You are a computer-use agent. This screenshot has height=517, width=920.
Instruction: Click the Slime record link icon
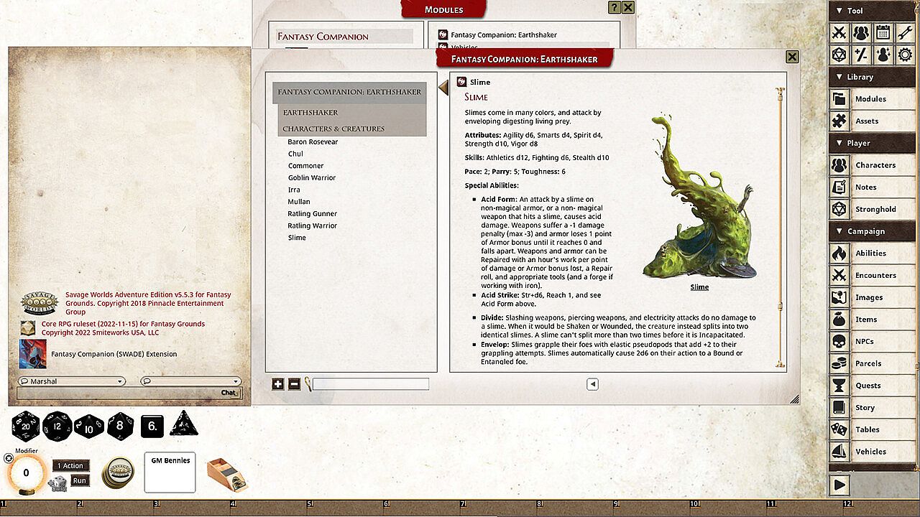pos(461,82)
